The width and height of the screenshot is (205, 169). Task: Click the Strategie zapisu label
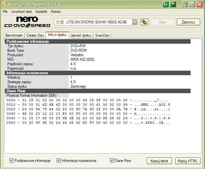pyautogui.click(x=19, y=82)
